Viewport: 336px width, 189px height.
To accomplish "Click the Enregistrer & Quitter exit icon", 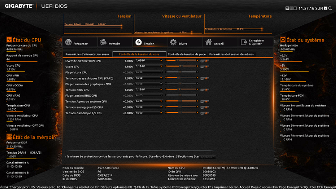I will point(244,42).
